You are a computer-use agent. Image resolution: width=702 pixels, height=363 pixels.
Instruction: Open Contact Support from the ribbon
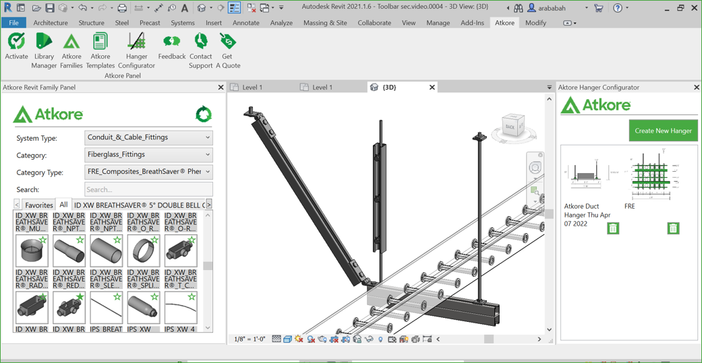click(x=200, y=42)
